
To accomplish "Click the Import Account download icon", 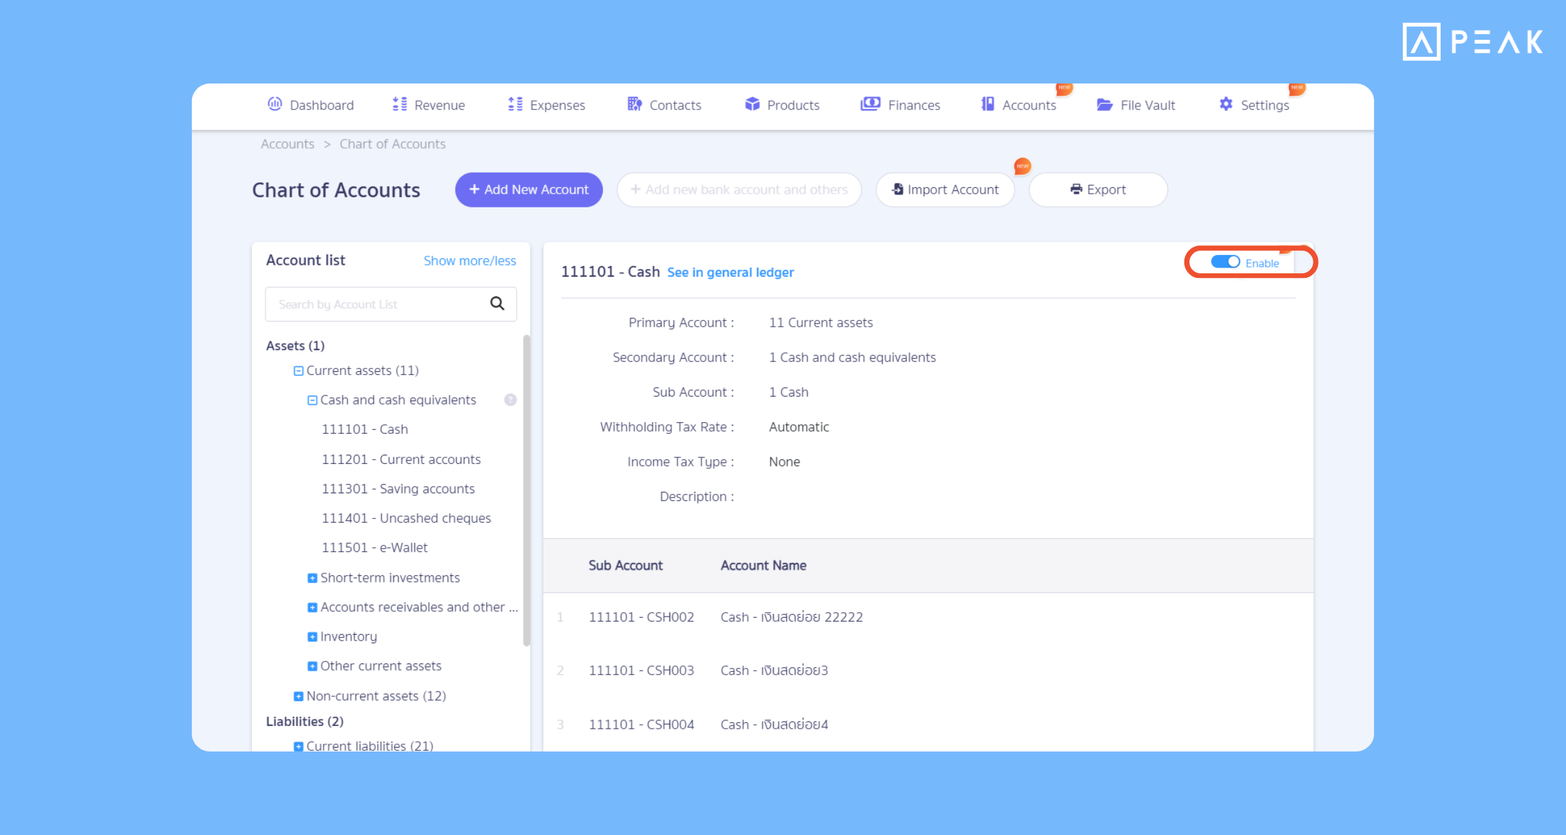I will pyautogui.click(x=898, y=189).
